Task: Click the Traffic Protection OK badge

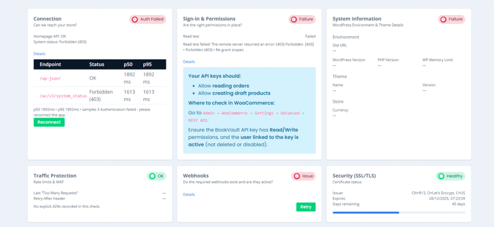Action: click(x=156, y=176)
